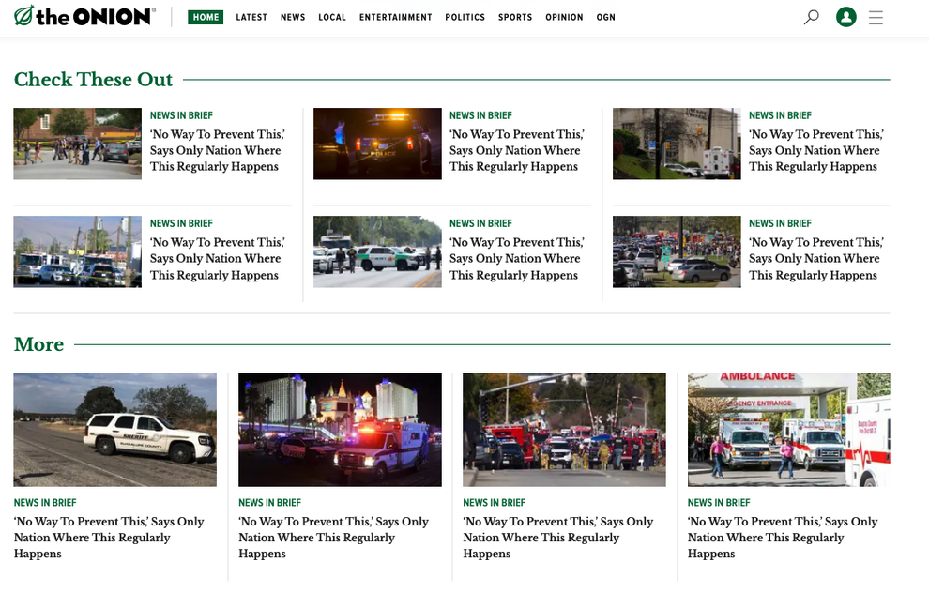Image resolution: width=929 pixels, height=593 pixels.
Task: Open the ENTERTAINMENT section
Action: (395, 16)
